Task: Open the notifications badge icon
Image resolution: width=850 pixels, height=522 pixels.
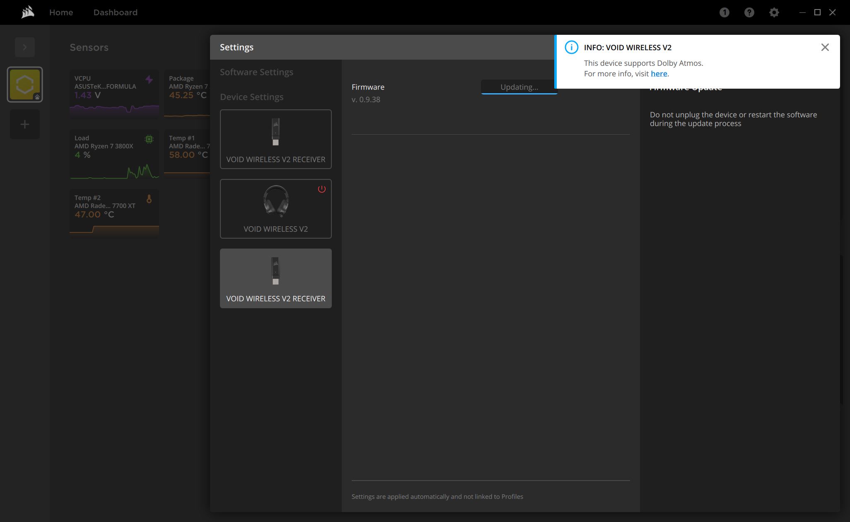Action: (x=724, y=12)
